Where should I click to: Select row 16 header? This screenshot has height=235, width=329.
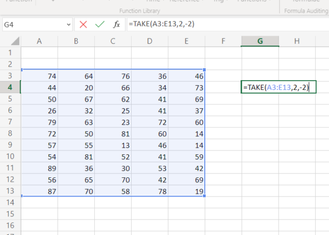pyautogui.click(x=10, y=226)
